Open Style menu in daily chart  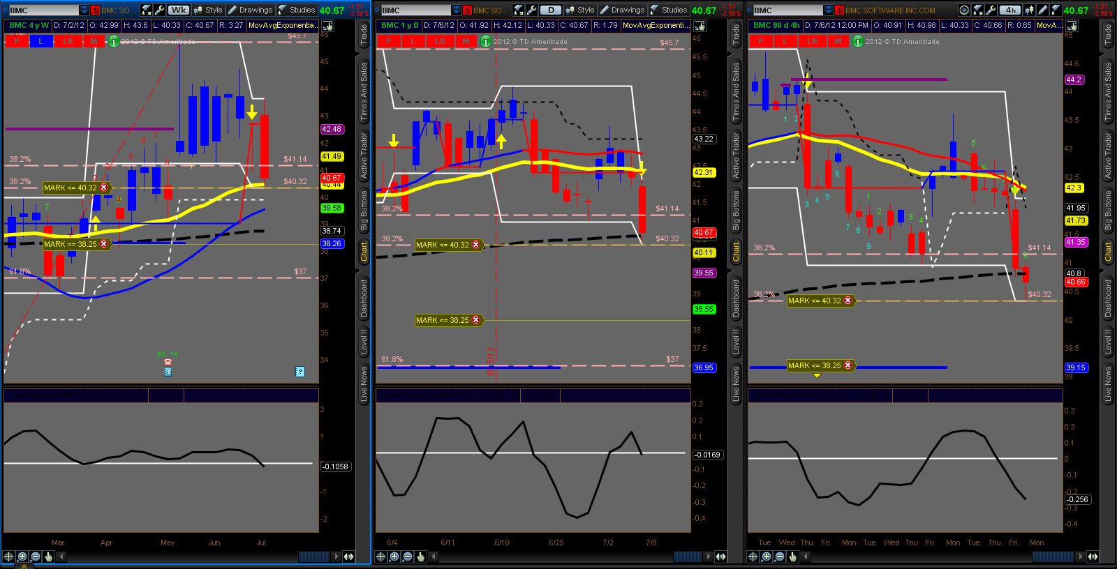[x=579, y=10]
